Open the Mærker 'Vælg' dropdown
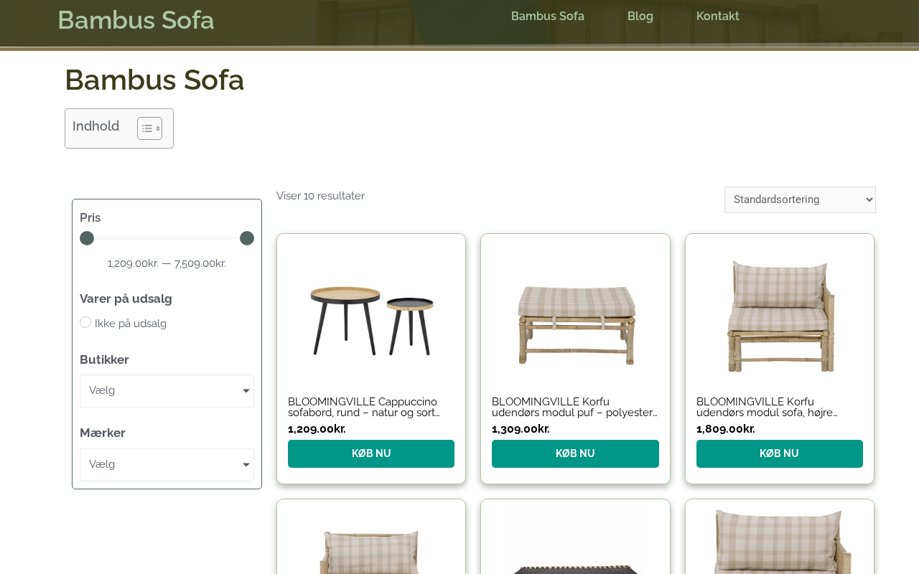This screenshot has width=919, height=574. point(167,465)
